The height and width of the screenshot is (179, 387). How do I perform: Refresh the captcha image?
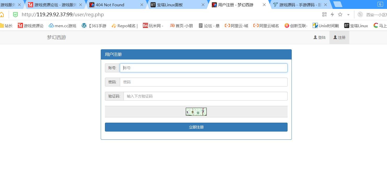(x=196, y=112)
